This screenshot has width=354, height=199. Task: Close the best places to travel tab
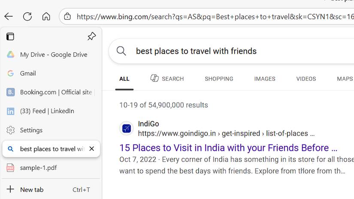coord(91,149)
